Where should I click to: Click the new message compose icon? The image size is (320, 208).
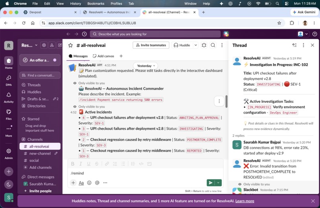[60, 45]
